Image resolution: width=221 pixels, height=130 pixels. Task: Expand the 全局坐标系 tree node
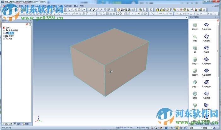coord(4,30)
